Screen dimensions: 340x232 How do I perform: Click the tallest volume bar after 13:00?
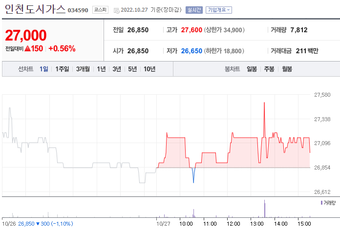(x=265, y=209)
